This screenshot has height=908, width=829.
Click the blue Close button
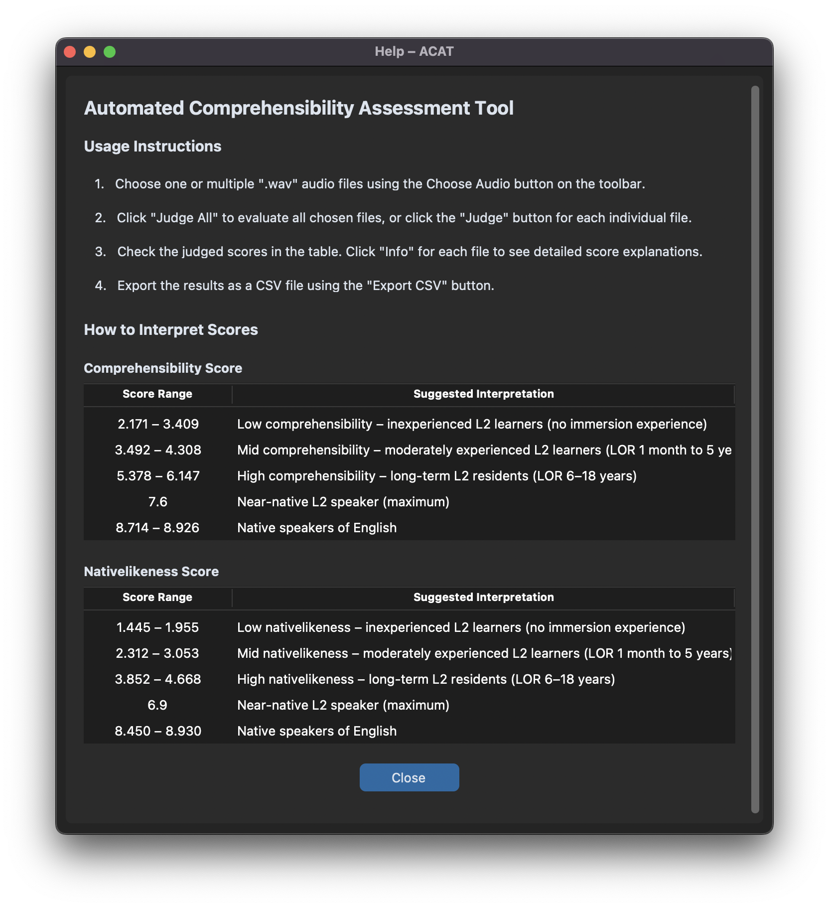pos(409,777)
